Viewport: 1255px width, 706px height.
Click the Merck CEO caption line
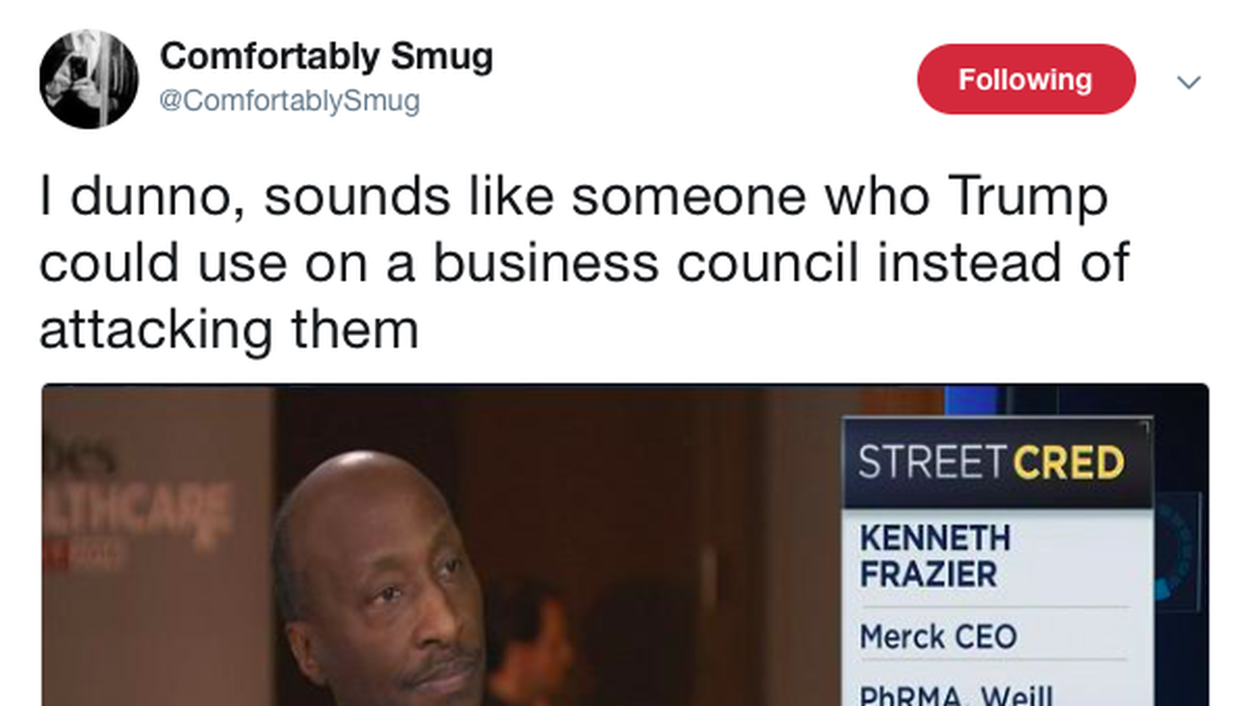(x=938, y=637)
